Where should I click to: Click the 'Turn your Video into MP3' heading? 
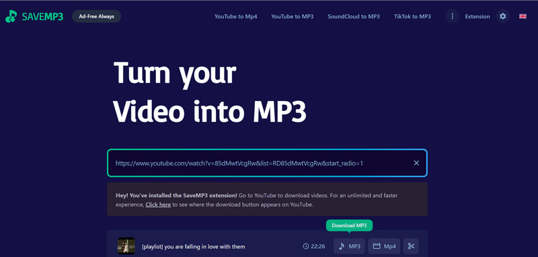tap(209, 92)
